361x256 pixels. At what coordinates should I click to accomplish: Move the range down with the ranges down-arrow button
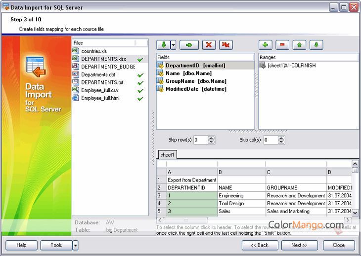point(316,45)
